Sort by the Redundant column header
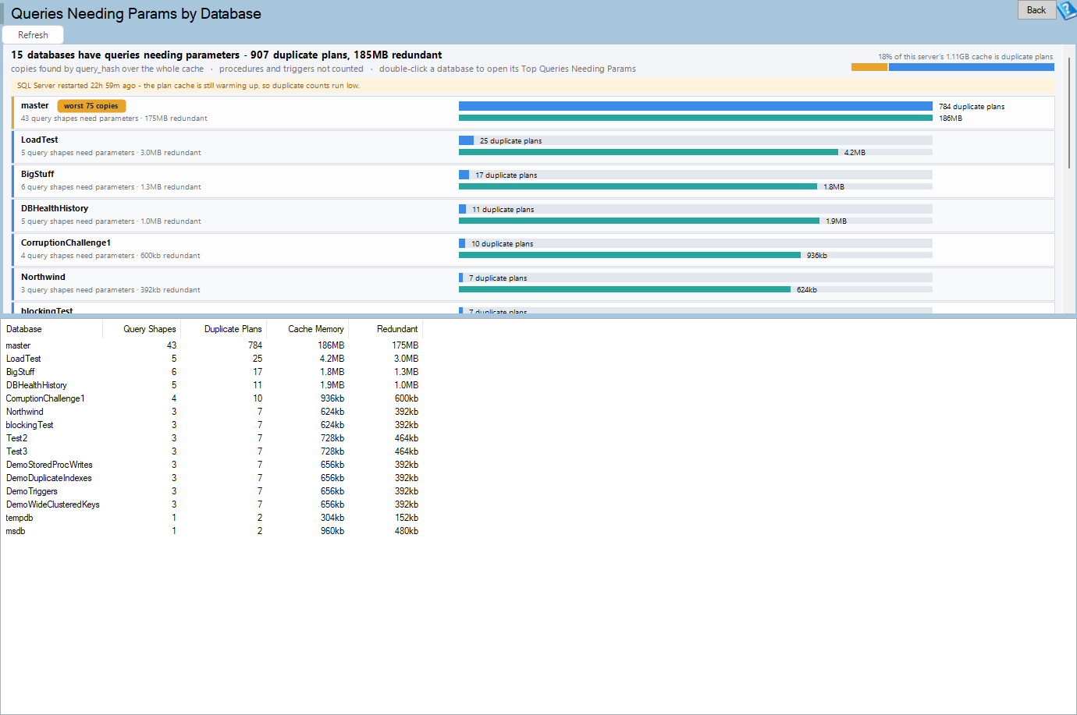The height and width of the screenshot is (715, 1077). pos(386,329)
